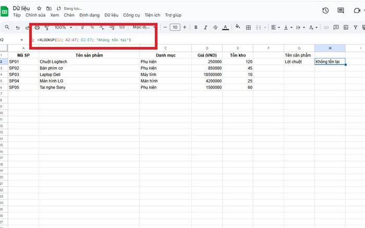The image size is (365, 228).
Task: Open the Chỉnh sửa menu
Action: coord(35,15)
